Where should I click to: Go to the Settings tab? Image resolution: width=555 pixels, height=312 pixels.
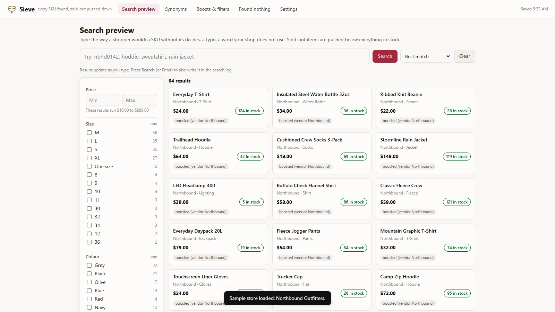pos(289,9)
